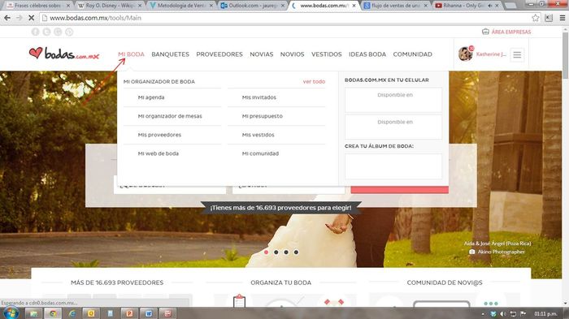The height and width of the screenshot is (319, 569).
Task: Switch to the Roy O. Disney Wikipedia tab
Action: point(110,6)
